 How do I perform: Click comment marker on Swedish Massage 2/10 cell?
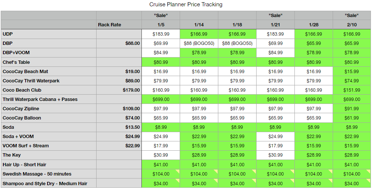point(369,171)
